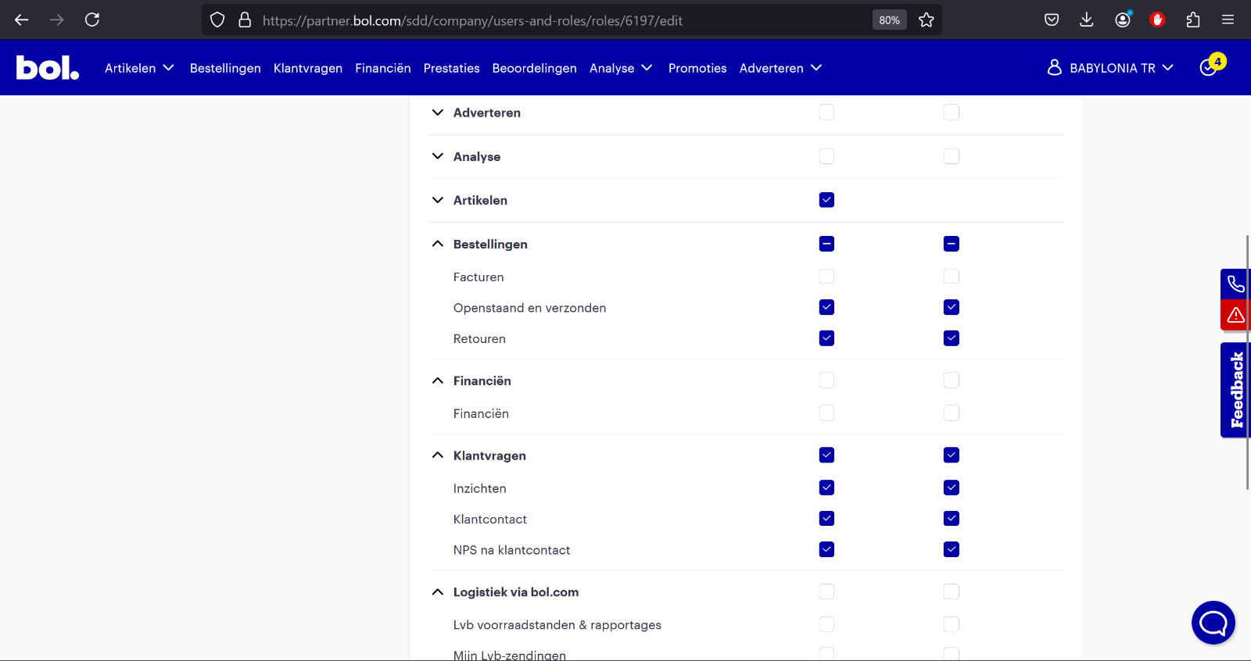Image resolution: width=1251 pixels, height=661 pixels.
Task: Open the notifications icon with badge 4
Action: pyautogui.click(x=1210, y=67)
